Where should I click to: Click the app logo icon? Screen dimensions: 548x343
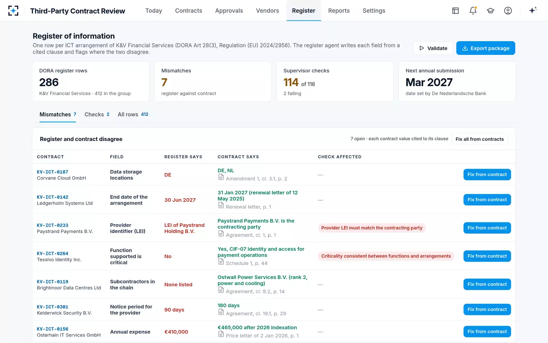pos(13,11)
